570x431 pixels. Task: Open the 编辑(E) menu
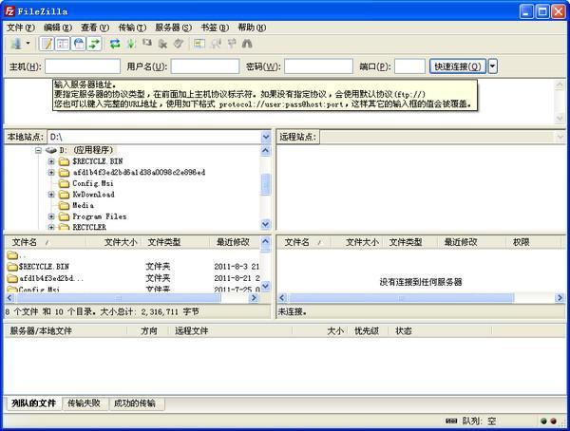[x=57, y=28]
